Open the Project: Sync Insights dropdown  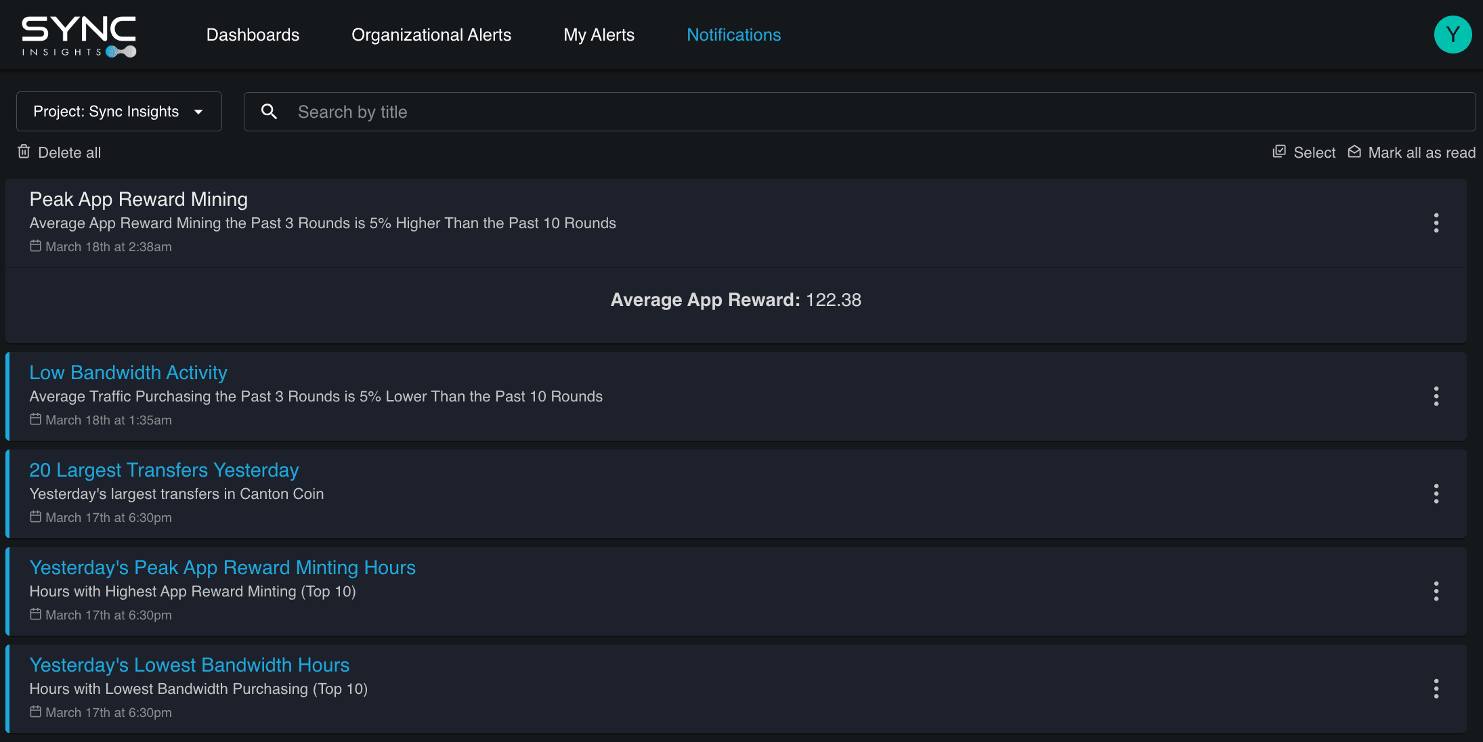click(x=119, y=111)
